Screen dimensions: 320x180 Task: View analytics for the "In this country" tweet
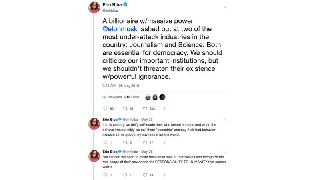[x=164, y=142]
